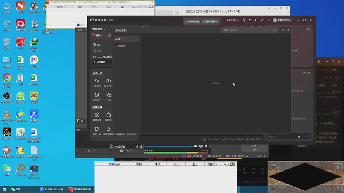Toggle OBS display capture source visibility eye
344x193 pixels.
click(x=137, y=146)
